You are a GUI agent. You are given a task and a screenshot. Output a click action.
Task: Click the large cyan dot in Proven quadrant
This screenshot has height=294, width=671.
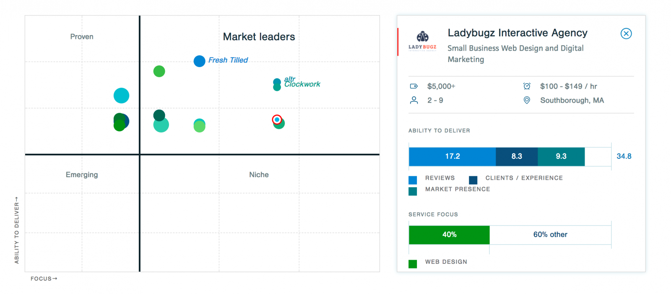(121, 95)
